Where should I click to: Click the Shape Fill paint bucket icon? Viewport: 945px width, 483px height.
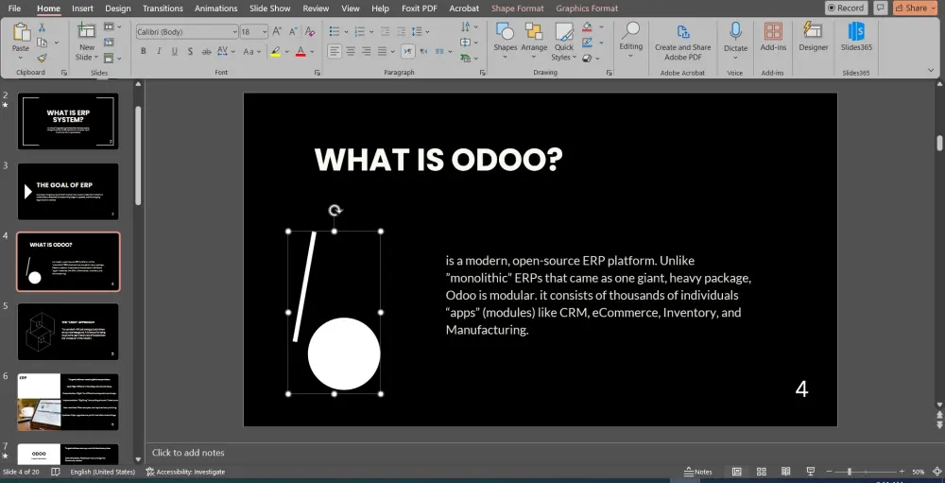(x=587, y=27)
